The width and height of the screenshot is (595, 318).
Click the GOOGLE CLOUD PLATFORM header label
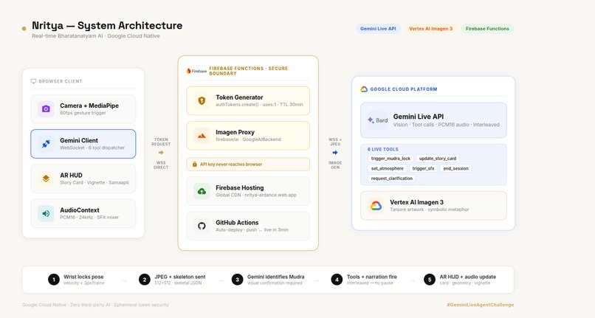404,89
